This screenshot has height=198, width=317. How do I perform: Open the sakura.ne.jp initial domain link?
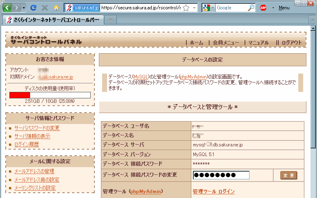point(61,77)
